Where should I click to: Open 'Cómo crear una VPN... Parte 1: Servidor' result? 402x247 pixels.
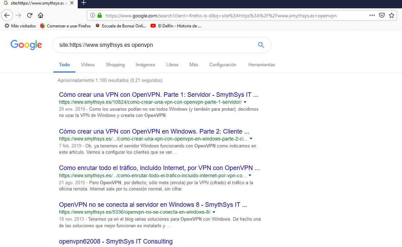(159, 95)
